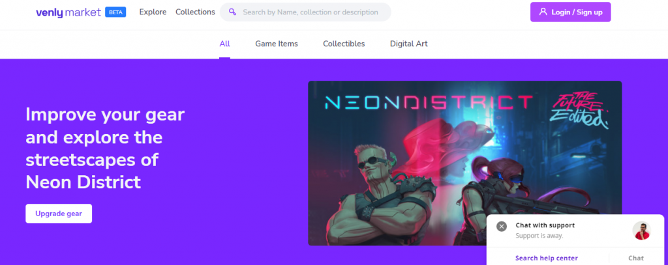Image resolution: width=668 pixels, height=265 pixels.
Task: Click the Neon District headline text
Action: [105, 148]
